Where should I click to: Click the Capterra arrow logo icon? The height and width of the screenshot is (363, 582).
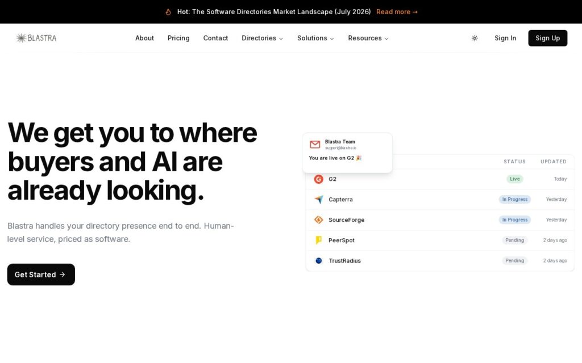pyautogui.click(x=318, y=199)
